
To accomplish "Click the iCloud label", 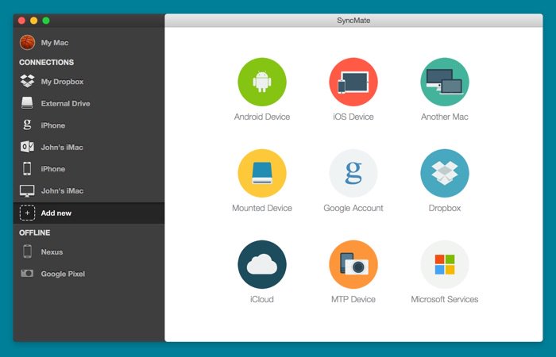I will click(262, 299).
